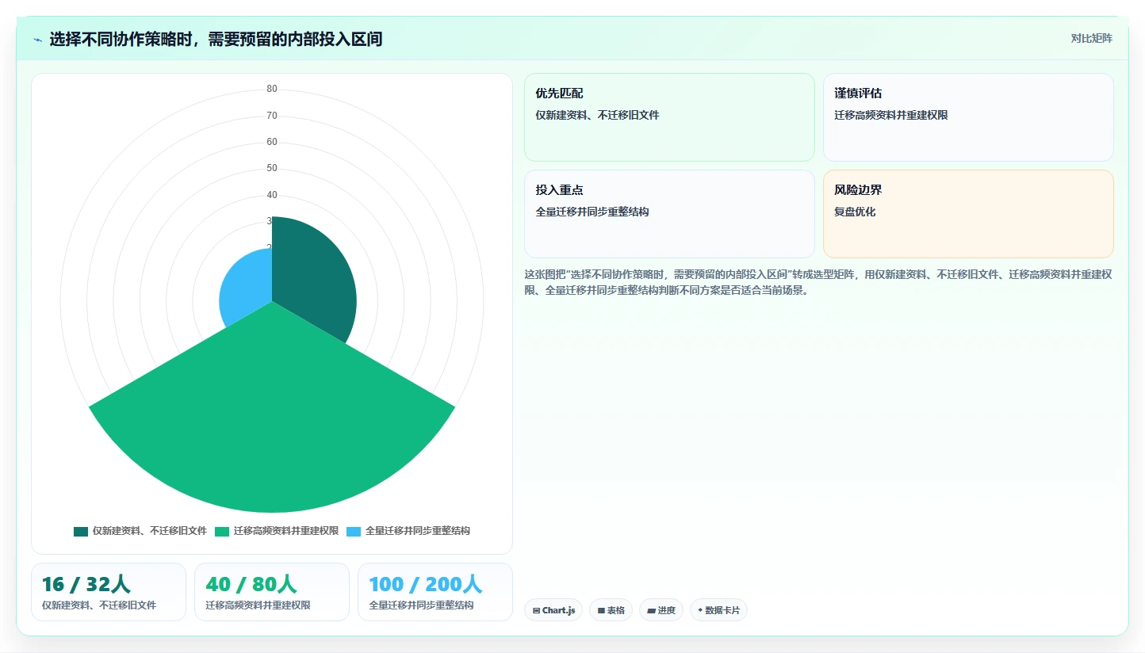The width and height of the screenshot is (1145, 653).
Task: Open the 优先匹配 card
Action: tap(669, 117)
